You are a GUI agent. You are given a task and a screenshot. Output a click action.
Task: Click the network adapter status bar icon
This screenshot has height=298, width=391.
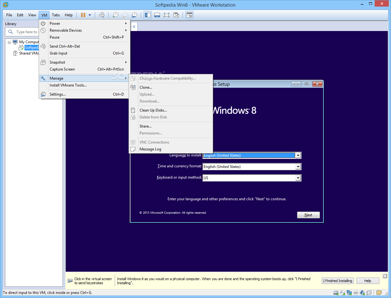tap(349, 293)
